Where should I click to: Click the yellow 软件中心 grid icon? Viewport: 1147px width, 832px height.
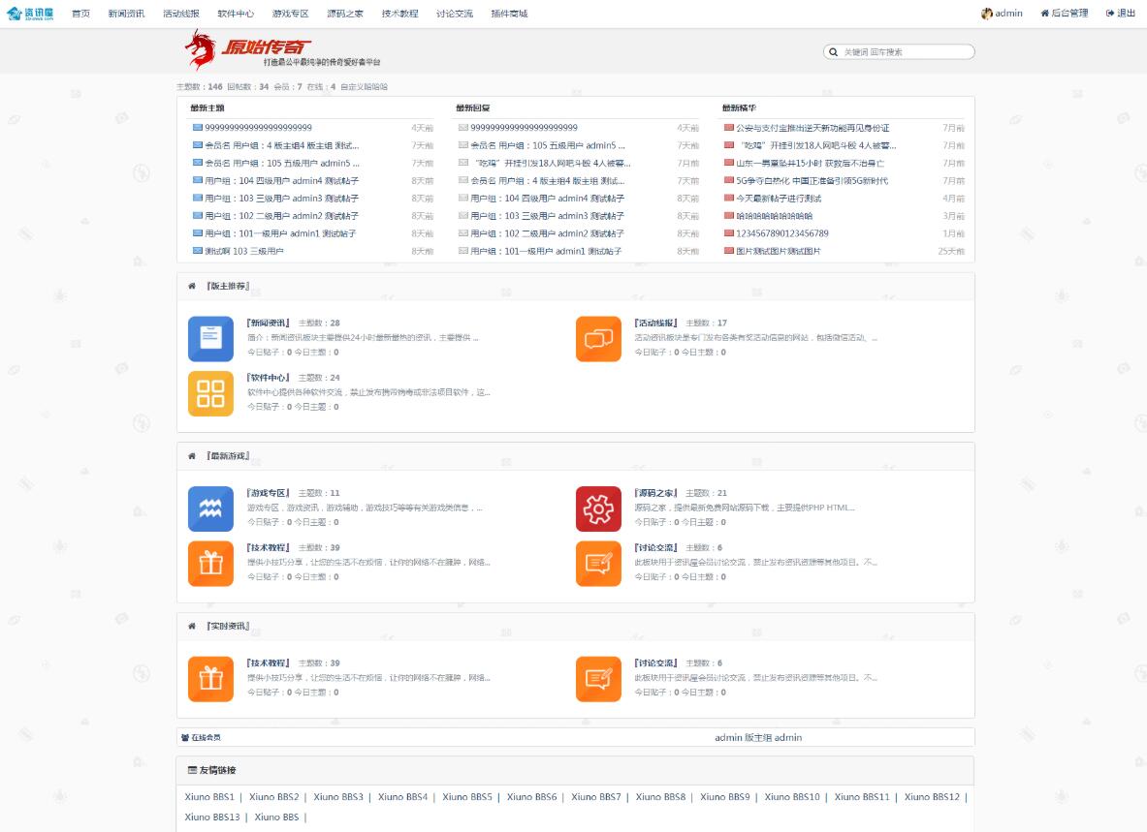(210, 393)
